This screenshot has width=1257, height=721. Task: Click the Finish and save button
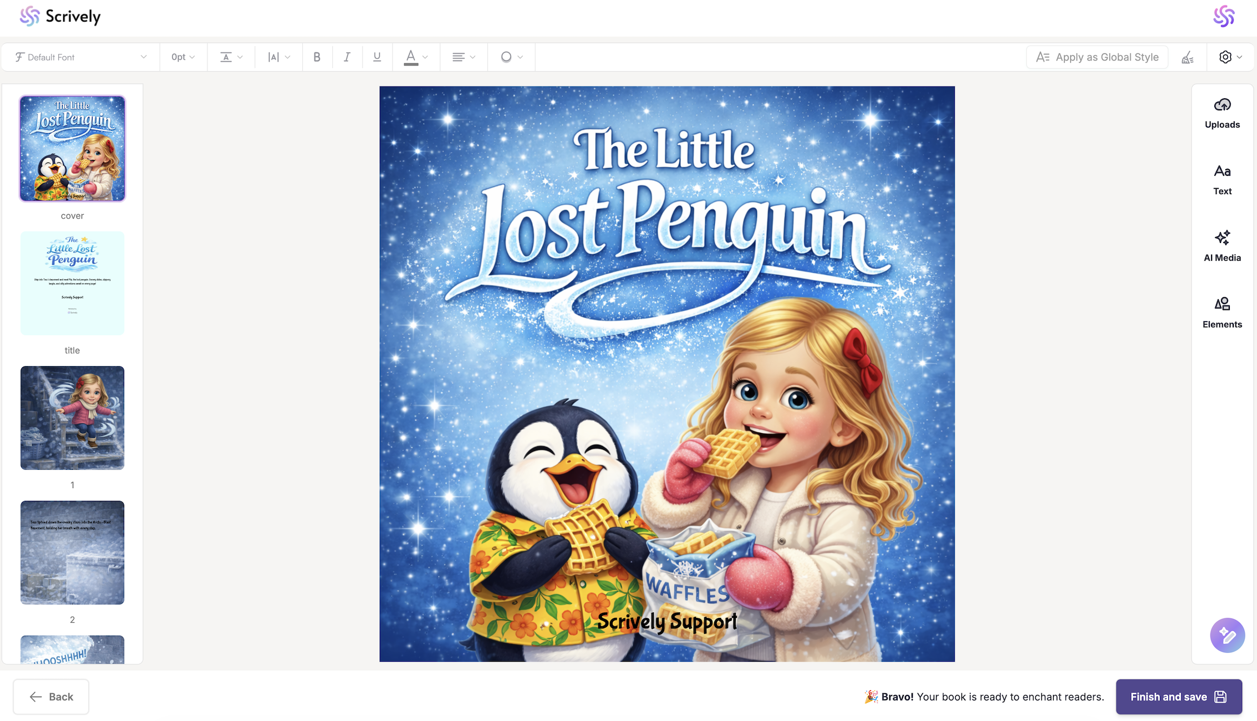[1178, 697]
